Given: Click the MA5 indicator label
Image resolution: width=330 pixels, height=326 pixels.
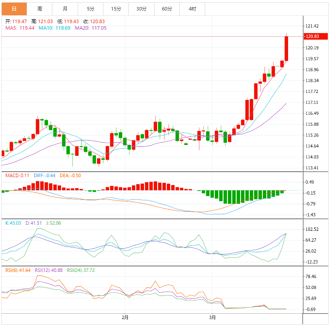Looking at the screenshot, I should pyautogui.click(x=20, y=28).
